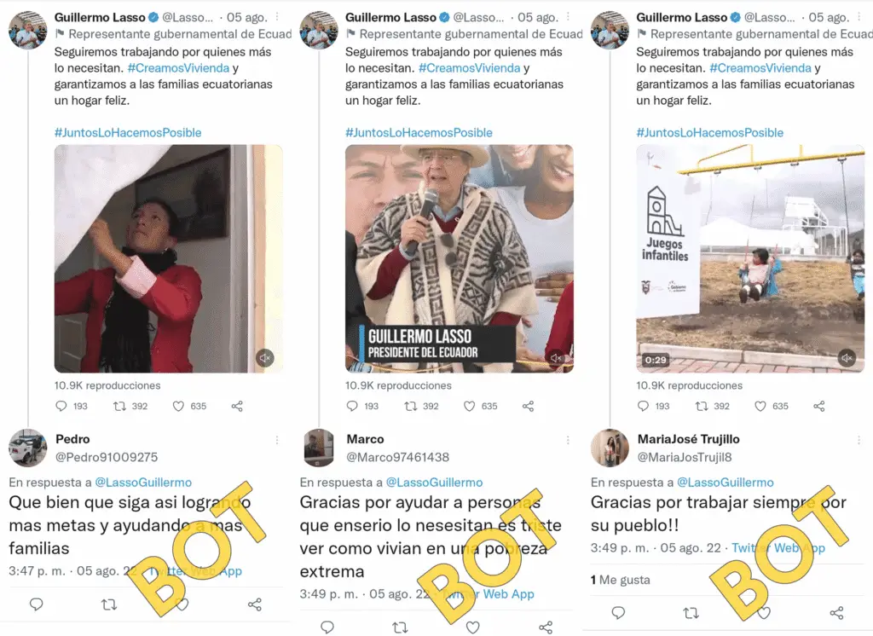Viewport: 873px width, 636px height.
Task: Open replies on third Lasso tweet showing 193
Action: click(x=643, y=407)
